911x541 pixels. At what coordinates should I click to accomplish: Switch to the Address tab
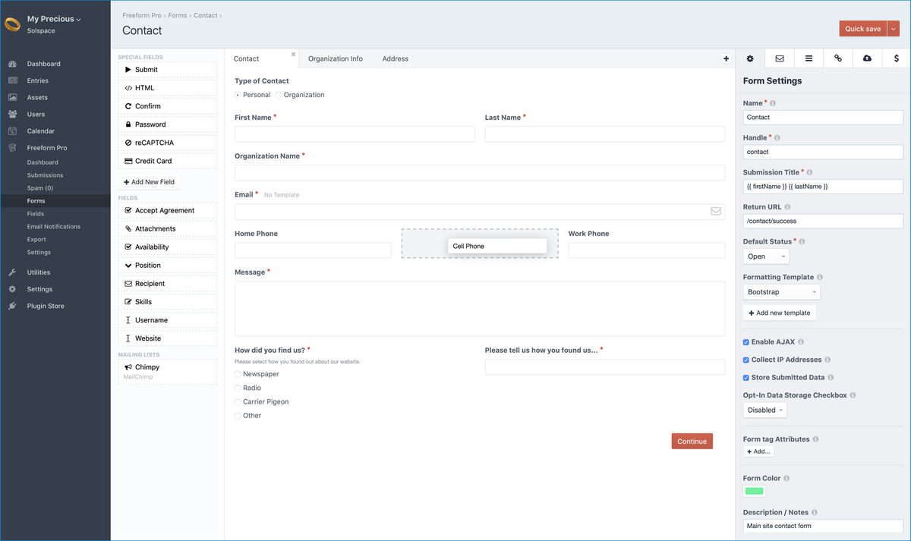(x=396, y=58)
